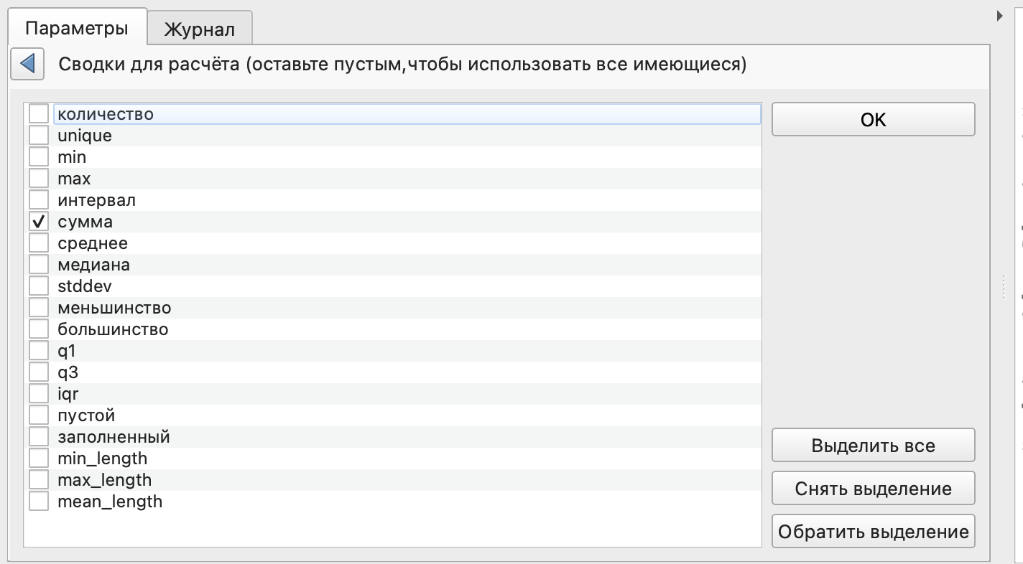Check the mean_length checkbox
The width and height of the screenshot is (1023, 564).
tap(39, 502)
